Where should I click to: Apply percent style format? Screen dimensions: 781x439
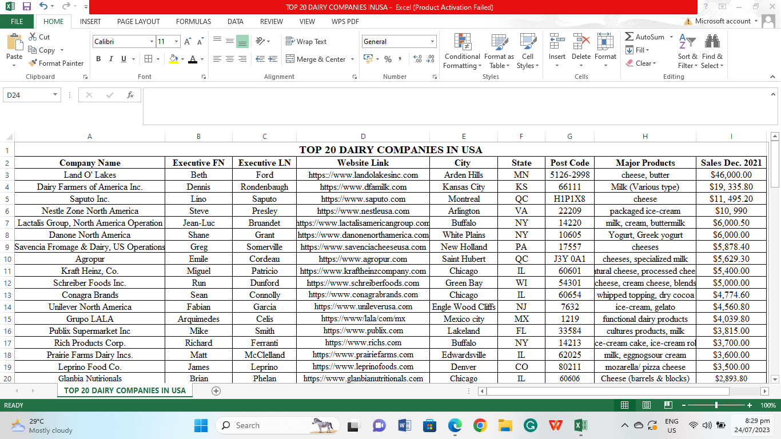[x=388, y=59]
